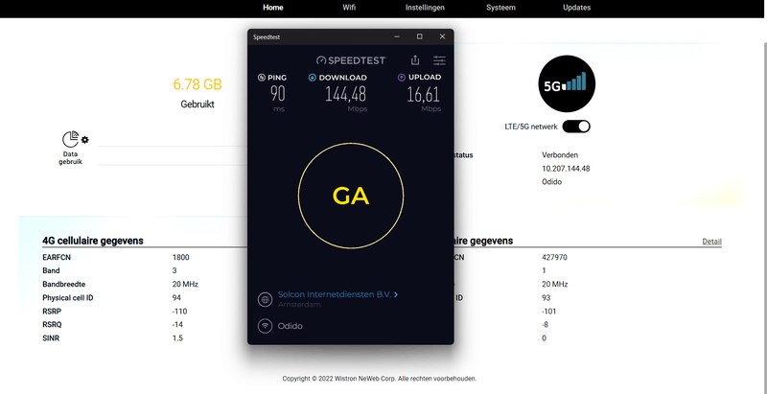Expand the Solcon Internetdiensten server chevron
This screenshot has height=394, width=767.
pos(396,294)
